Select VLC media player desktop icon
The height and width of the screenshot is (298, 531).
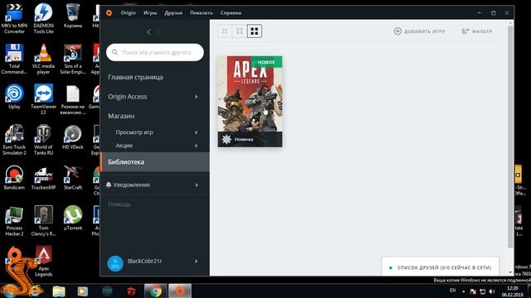point(43,59)
